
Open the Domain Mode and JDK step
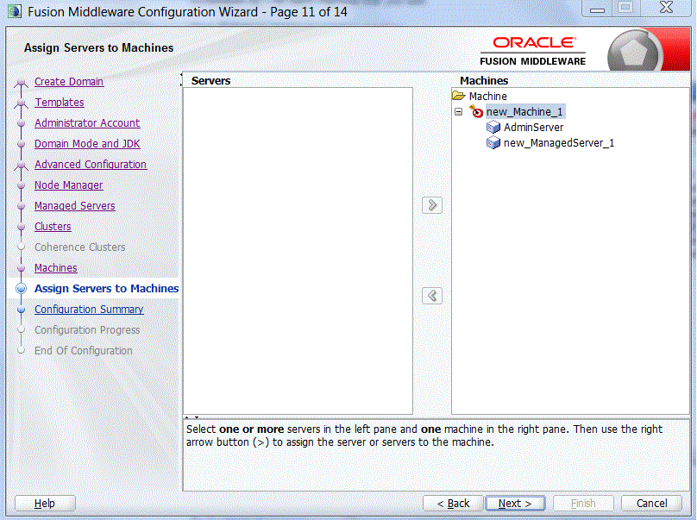(x=87, y=144)
